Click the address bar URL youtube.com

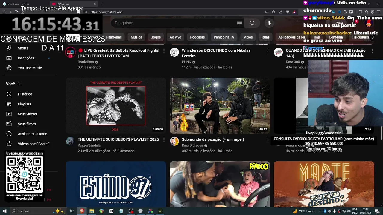pos(107,12)
